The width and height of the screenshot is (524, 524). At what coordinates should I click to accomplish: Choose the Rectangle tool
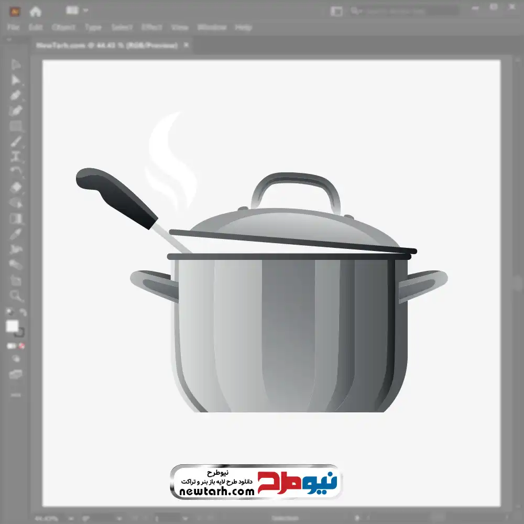[x=16, y=126]
